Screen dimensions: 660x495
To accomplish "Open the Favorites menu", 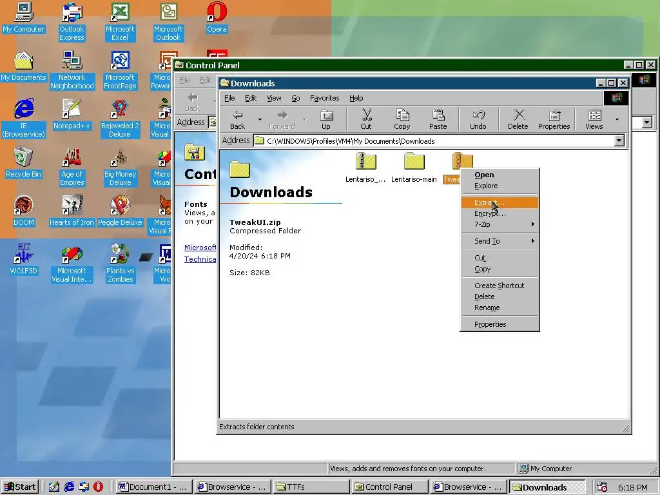I will coord(325,98).
